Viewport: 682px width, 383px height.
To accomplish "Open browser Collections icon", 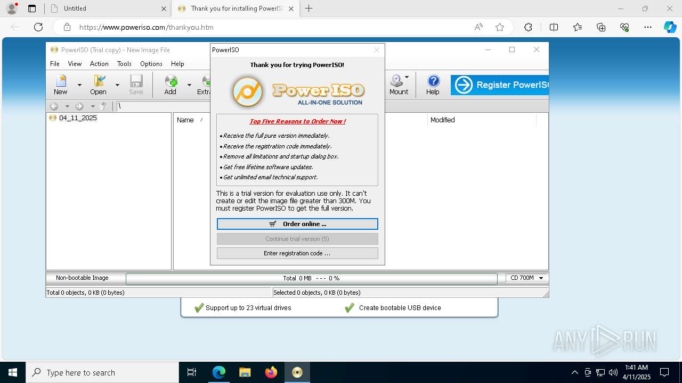I will [x=601, y=27].
